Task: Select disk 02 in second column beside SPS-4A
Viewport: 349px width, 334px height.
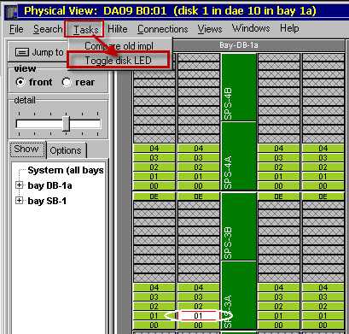Action: pos(198,167)
